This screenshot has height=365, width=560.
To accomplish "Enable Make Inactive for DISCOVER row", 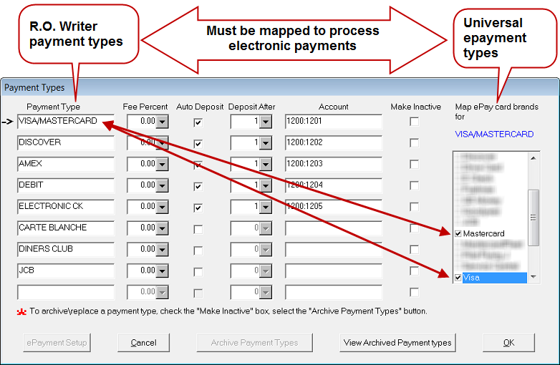I will point(414,143).
